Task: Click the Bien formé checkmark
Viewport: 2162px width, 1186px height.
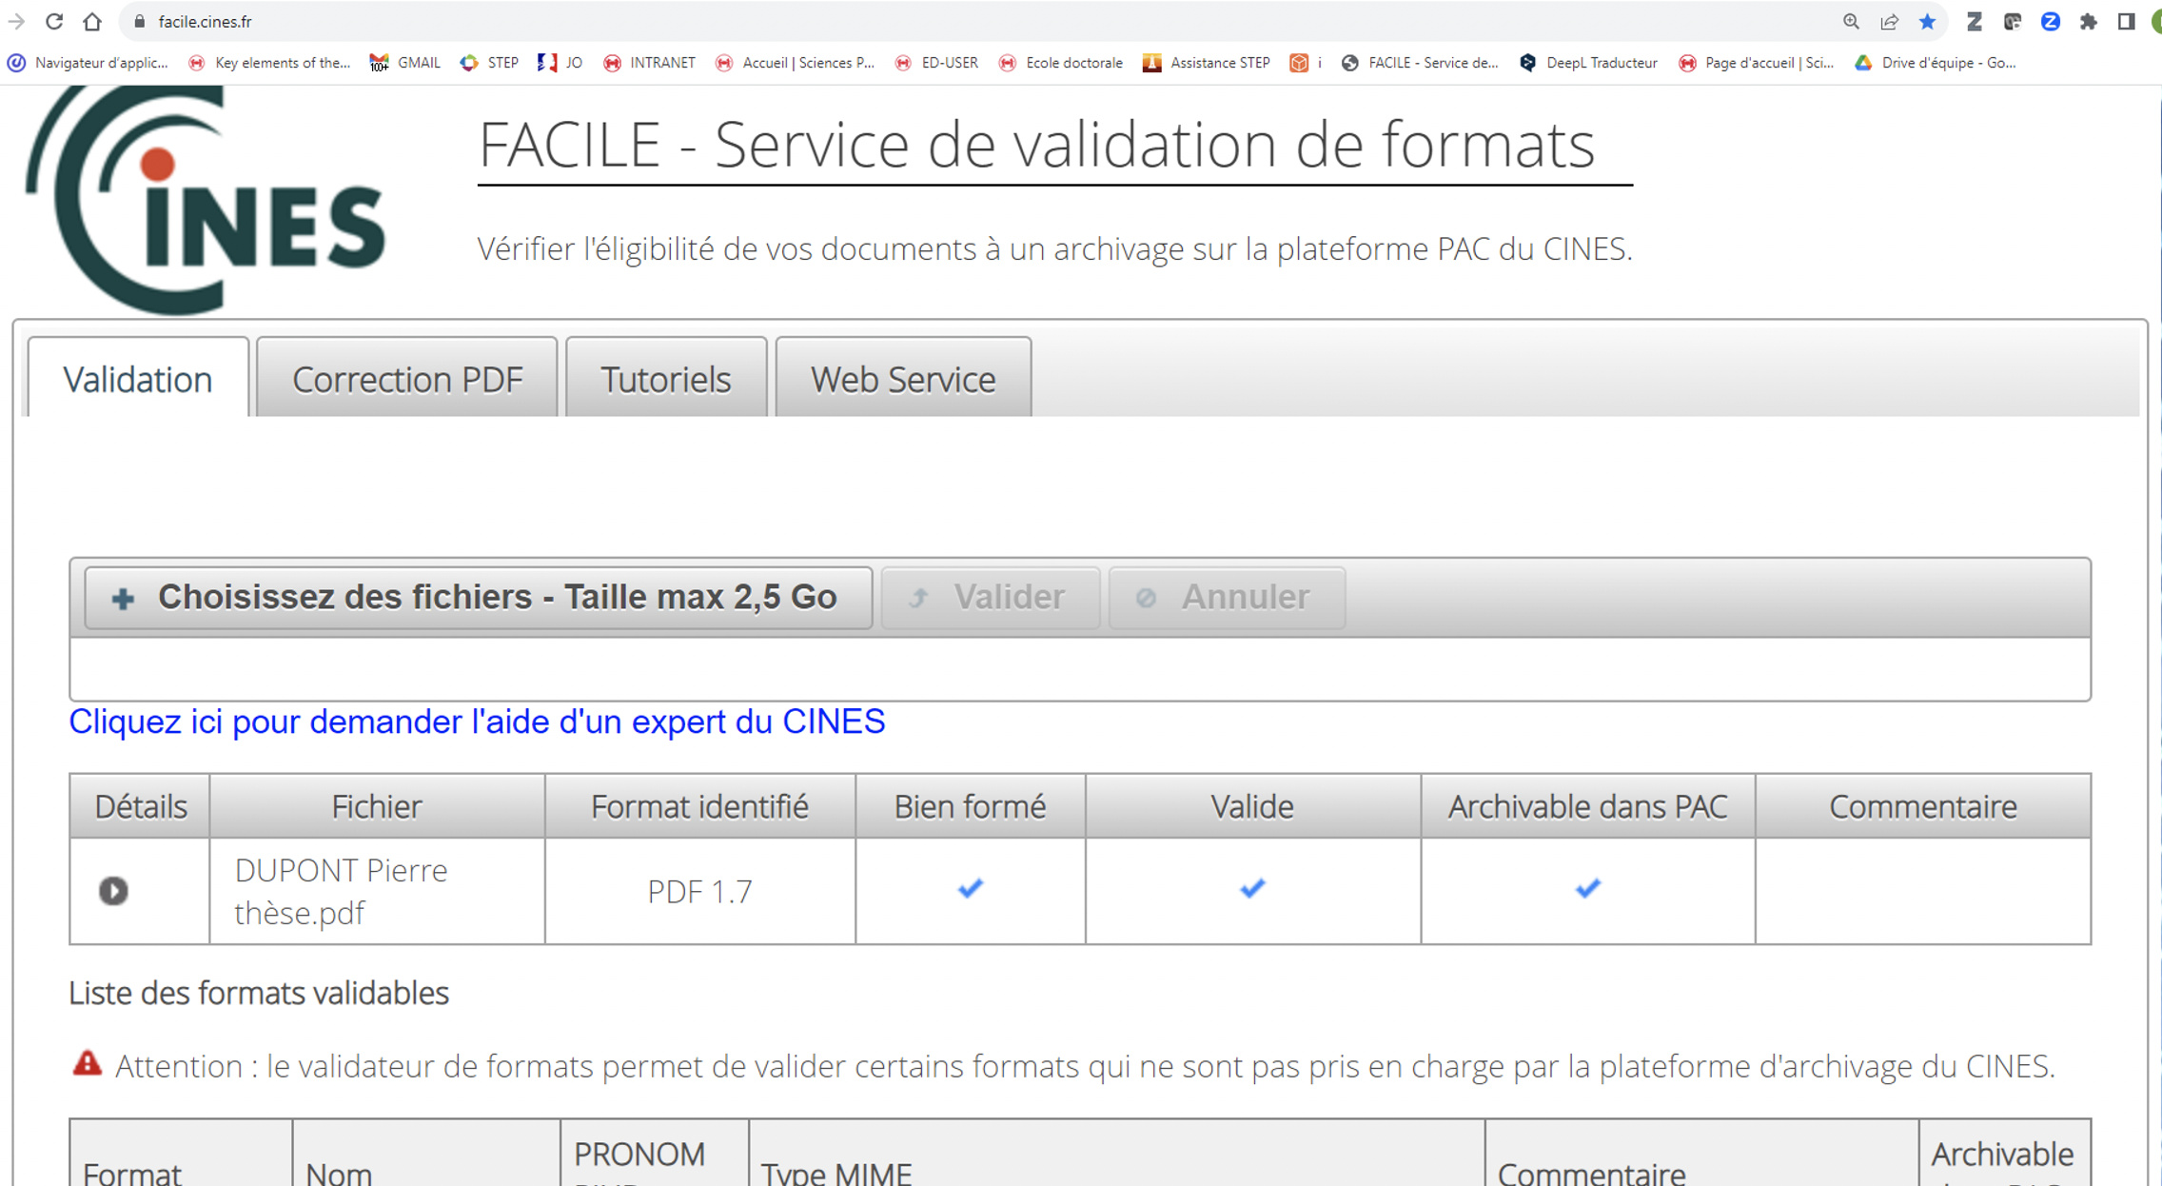Action: click(x=970, y=888)
